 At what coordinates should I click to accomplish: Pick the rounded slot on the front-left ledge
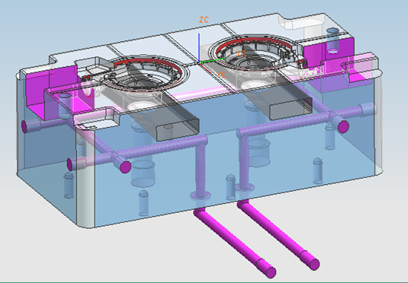click(x=97, y=119)
